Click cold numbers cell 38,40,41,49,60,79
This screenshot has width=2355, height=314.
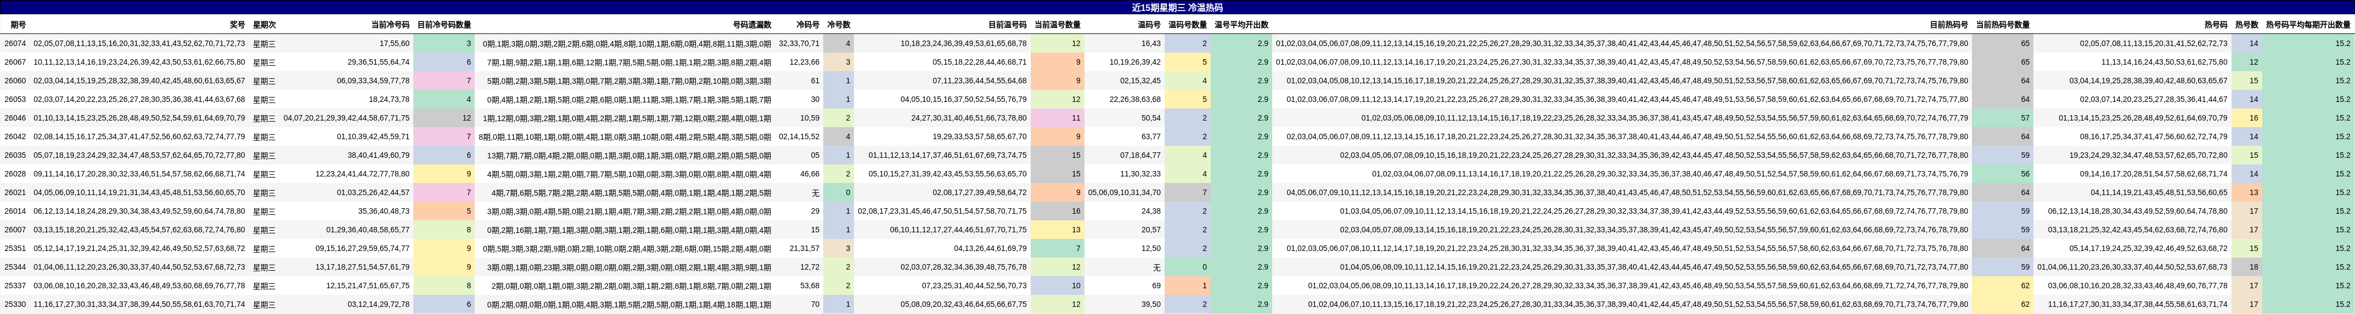point(379,155)
